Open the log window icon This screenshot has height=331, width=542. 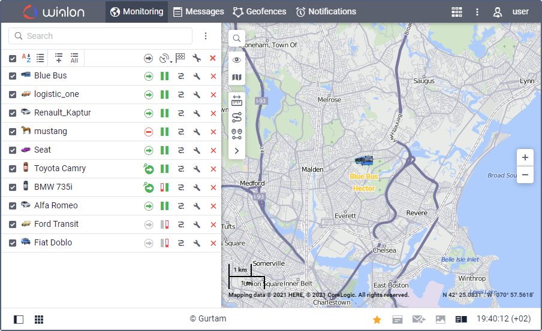[x=398, y=320]
